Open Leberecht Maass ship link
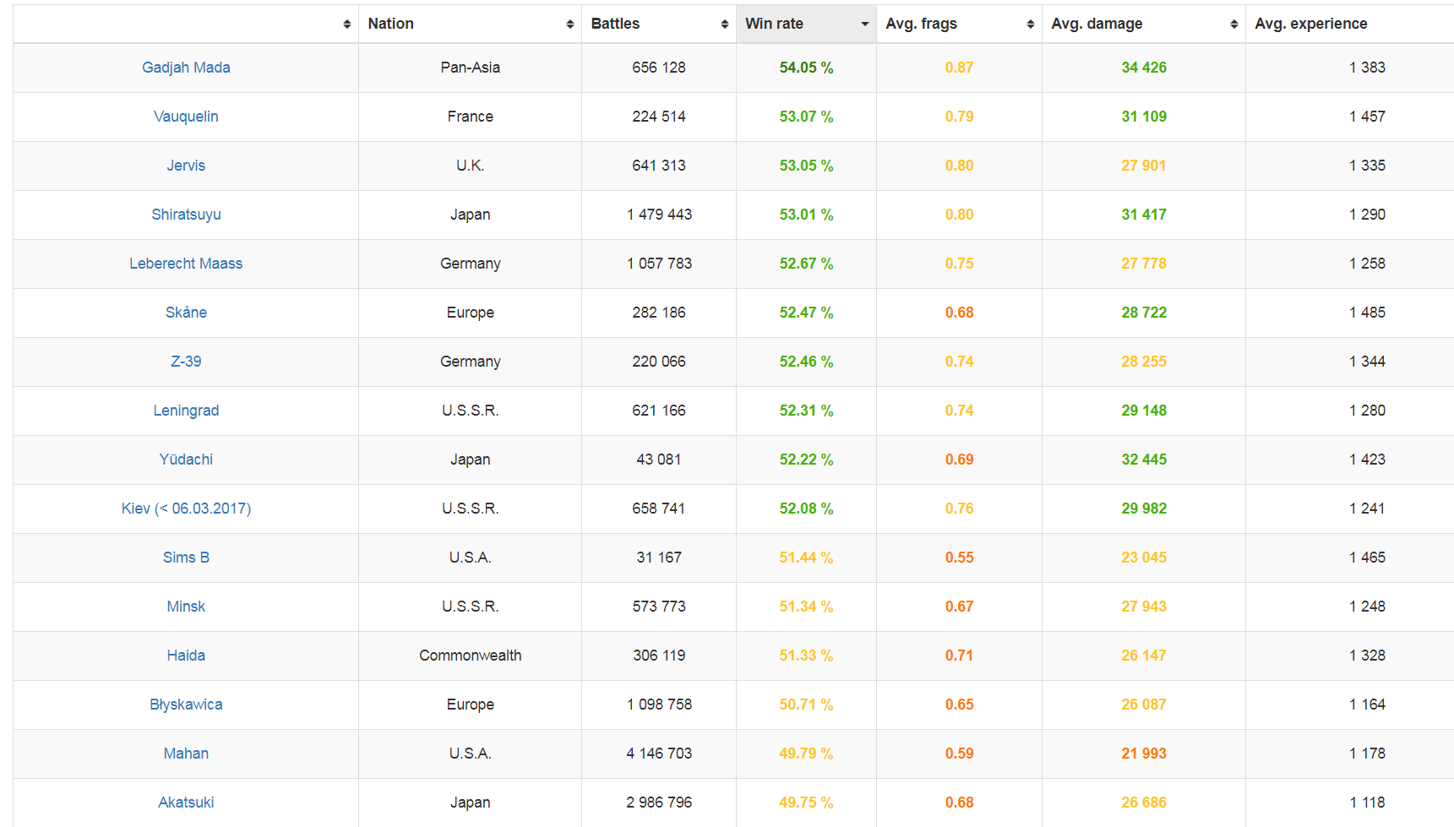The width and height of the screenshot is (1454, 827). (x=186, y=264)
